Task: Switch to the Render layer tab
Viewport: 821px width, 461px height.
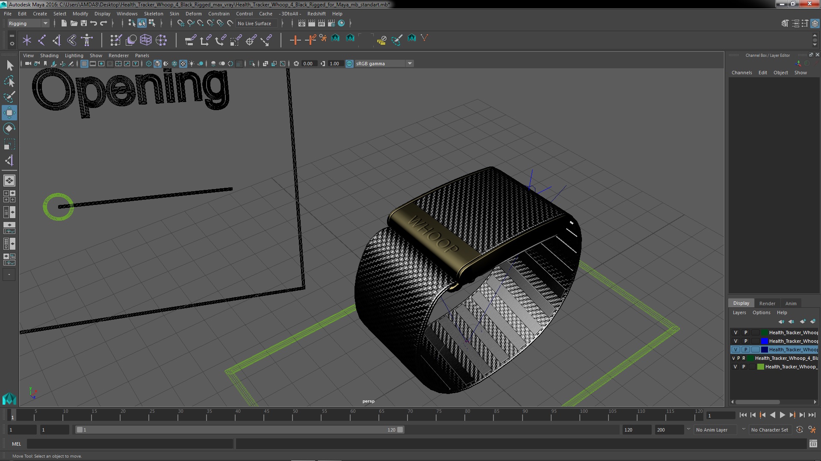Action: (767, 303)
